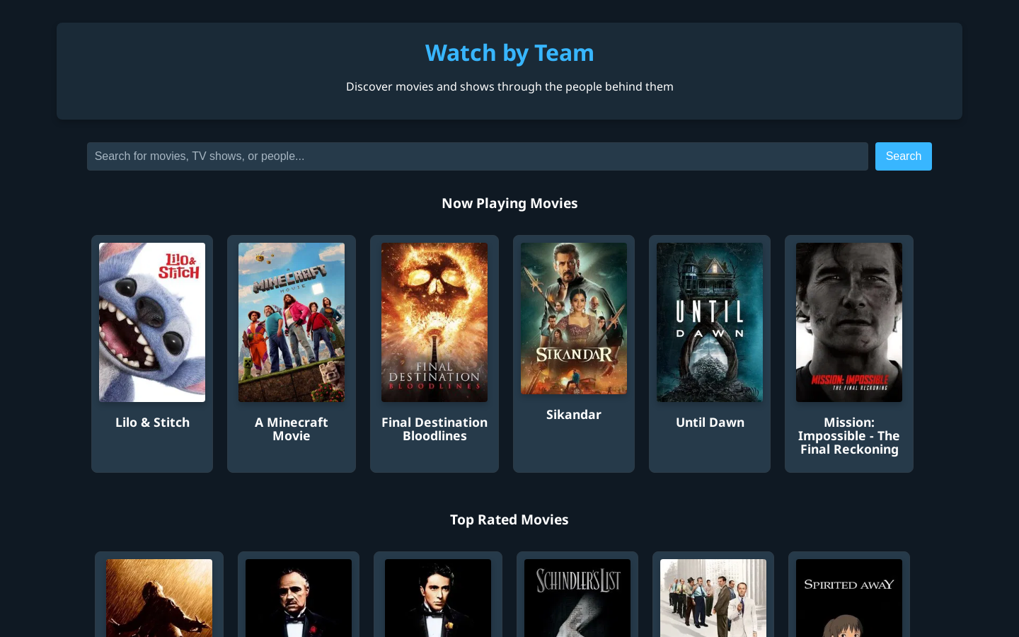Open the Until Dawn movie poster
Screen dimensions: 1019x637
point(710,323)
